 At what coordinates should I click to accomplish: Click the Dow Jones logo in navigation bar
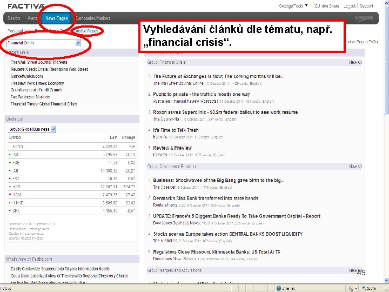tap(364, 18)
